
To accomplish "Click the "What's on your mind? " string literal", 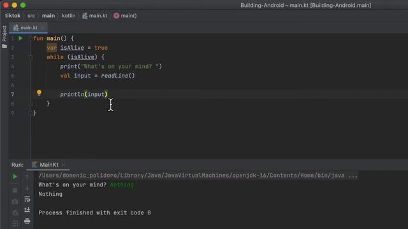I will pyautogui.click(x=120, y=66).
